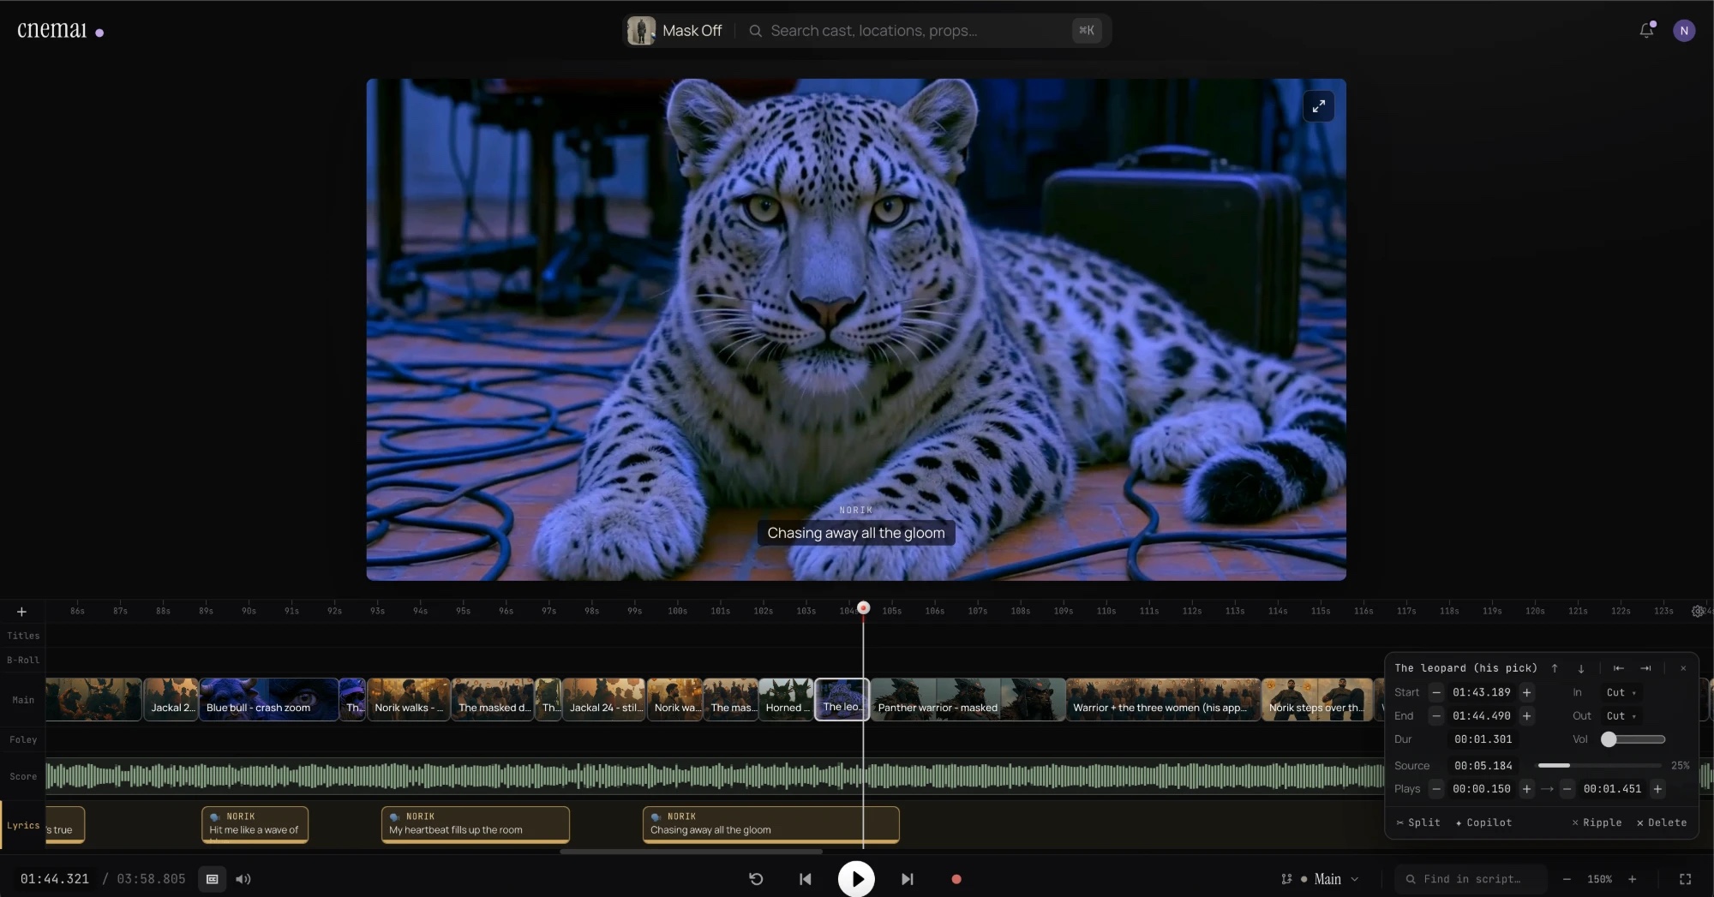Select the Blue bull - crash zoom clip
Image resolution: width=1714 pixels, height=897 pixels.
coord(268,699)
